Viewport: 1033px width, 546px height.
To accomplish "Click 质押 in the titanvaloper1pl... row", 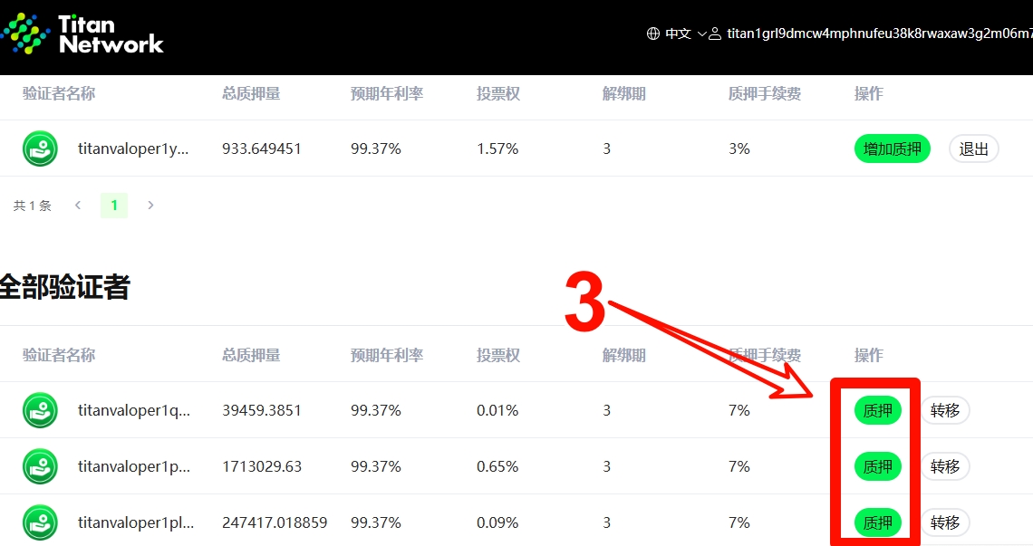I will 877,522.
